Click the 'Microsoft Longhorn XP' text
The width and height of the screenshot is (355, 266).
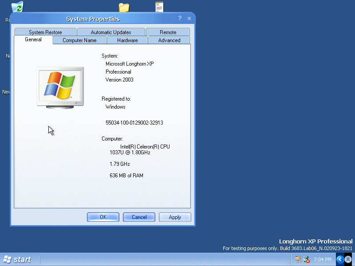tap(130, 64)
